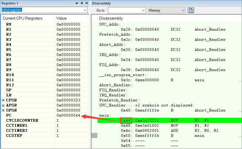Select the CCTIMER1 register
242x149 pixels.
pyautogui.click(x=17, y=126)
